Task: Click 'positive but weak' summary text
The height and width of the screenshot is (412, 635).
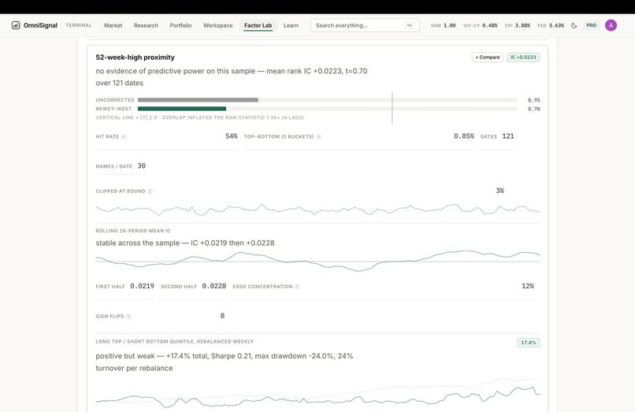Action: pos(225,362)
